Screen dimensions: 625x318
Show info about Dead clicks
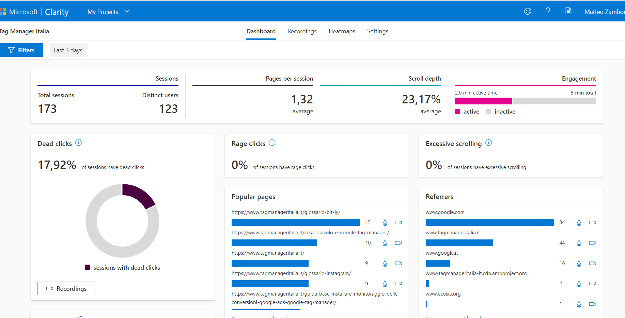(78, 143)
